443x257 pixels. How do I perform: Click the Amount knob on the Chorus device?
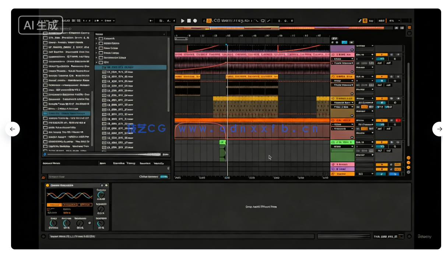[66, 223]
